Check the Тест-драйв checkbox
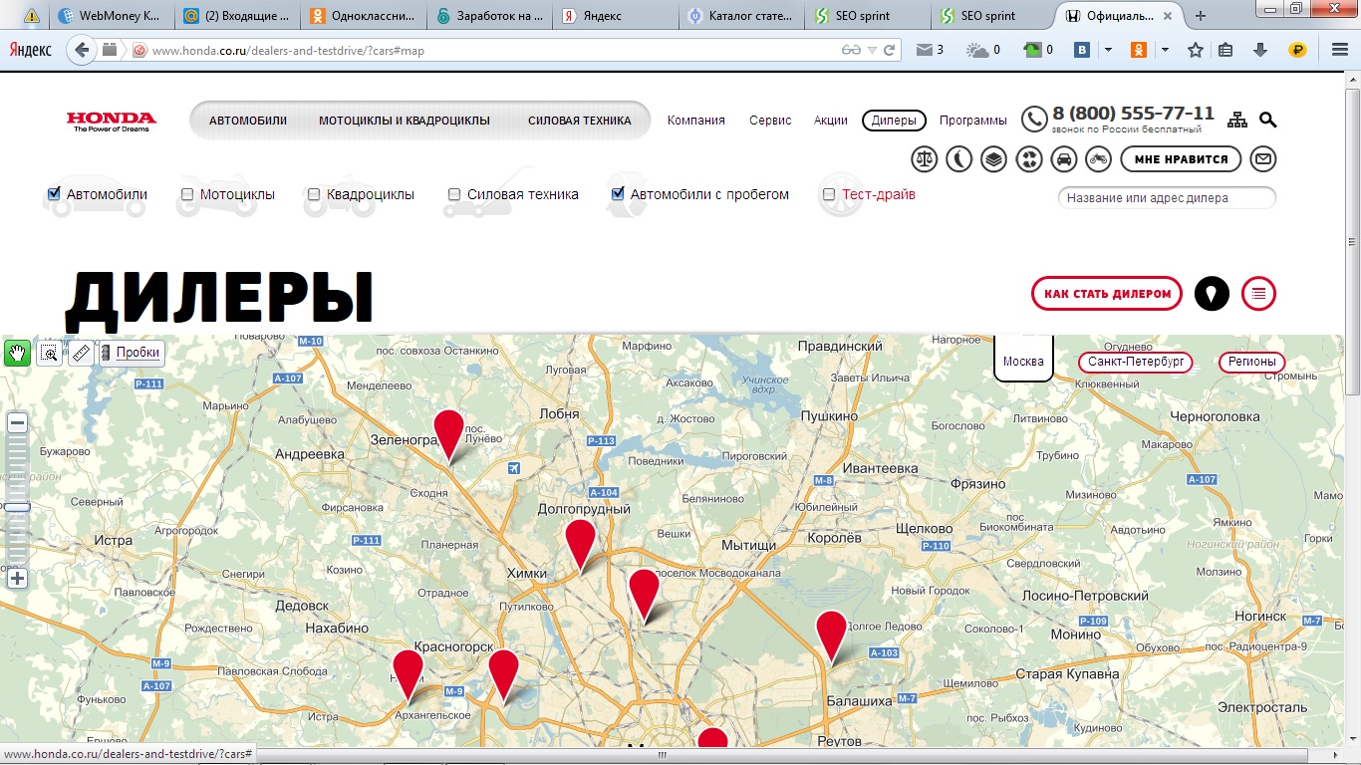Image resolution: width=1361 pixels, height=765 pixels. pyautogui.click(x=829, y=194)
